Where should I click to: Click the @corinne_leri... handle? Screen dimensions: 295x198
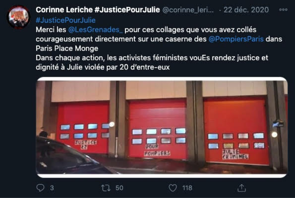point(188,10)
